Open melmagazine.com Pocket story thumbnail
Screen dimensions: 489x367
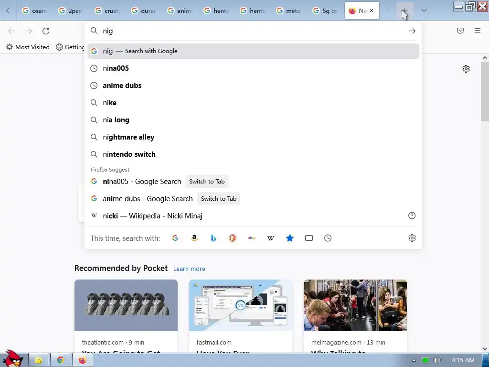pyautogui.click(x=355, y=305)
